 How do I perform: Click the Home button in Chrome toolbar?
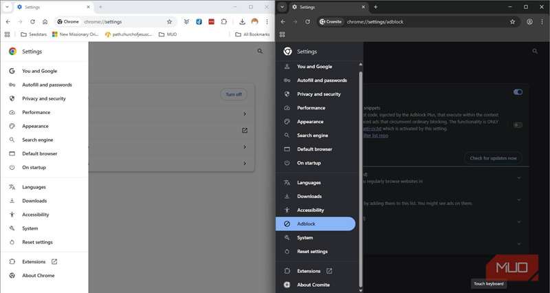45,21
